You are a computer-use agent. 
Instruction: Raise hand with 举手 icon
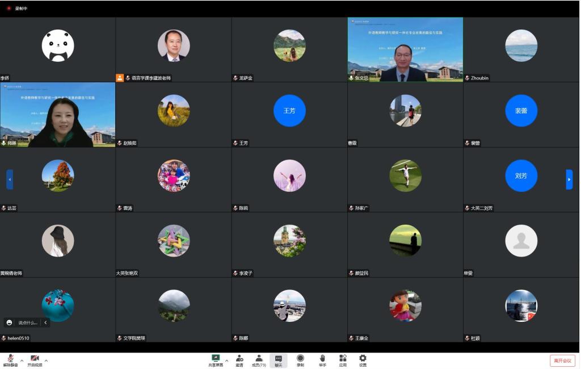point(322,360)
